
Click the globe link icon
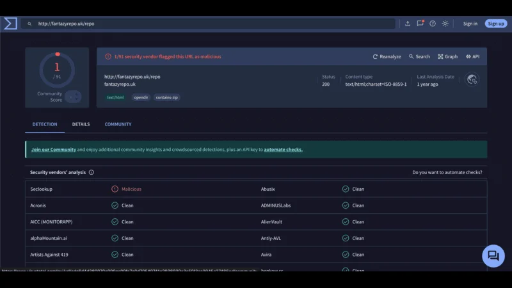tap(472, 79)
